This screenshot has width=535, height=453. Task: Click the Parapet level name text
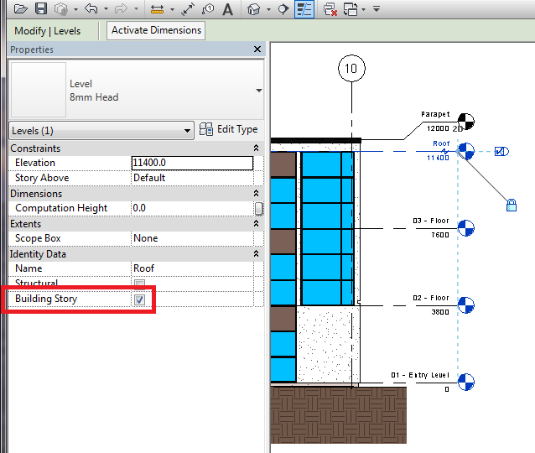(x=435, y=114)
